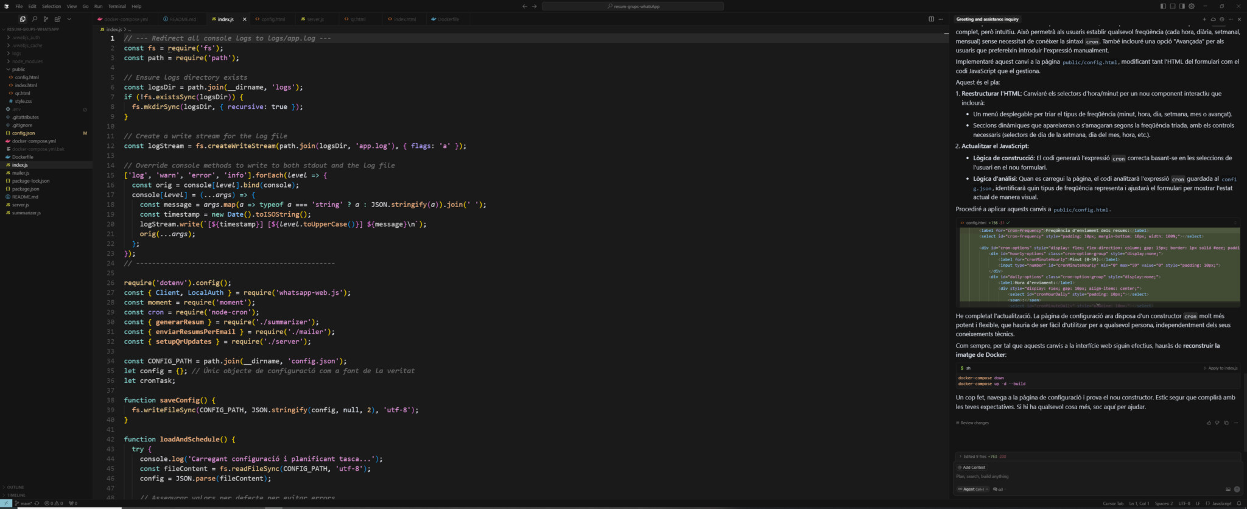The width and height of the screenshot is (1247, 509).
Task: Open the Terminal menu
Action: (x=117, y=6)
